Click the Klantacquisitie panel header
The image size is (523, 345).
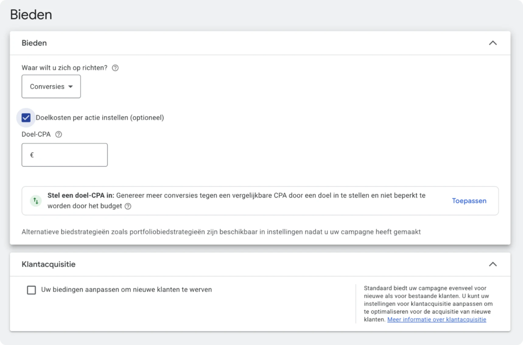tap(49, 264)
